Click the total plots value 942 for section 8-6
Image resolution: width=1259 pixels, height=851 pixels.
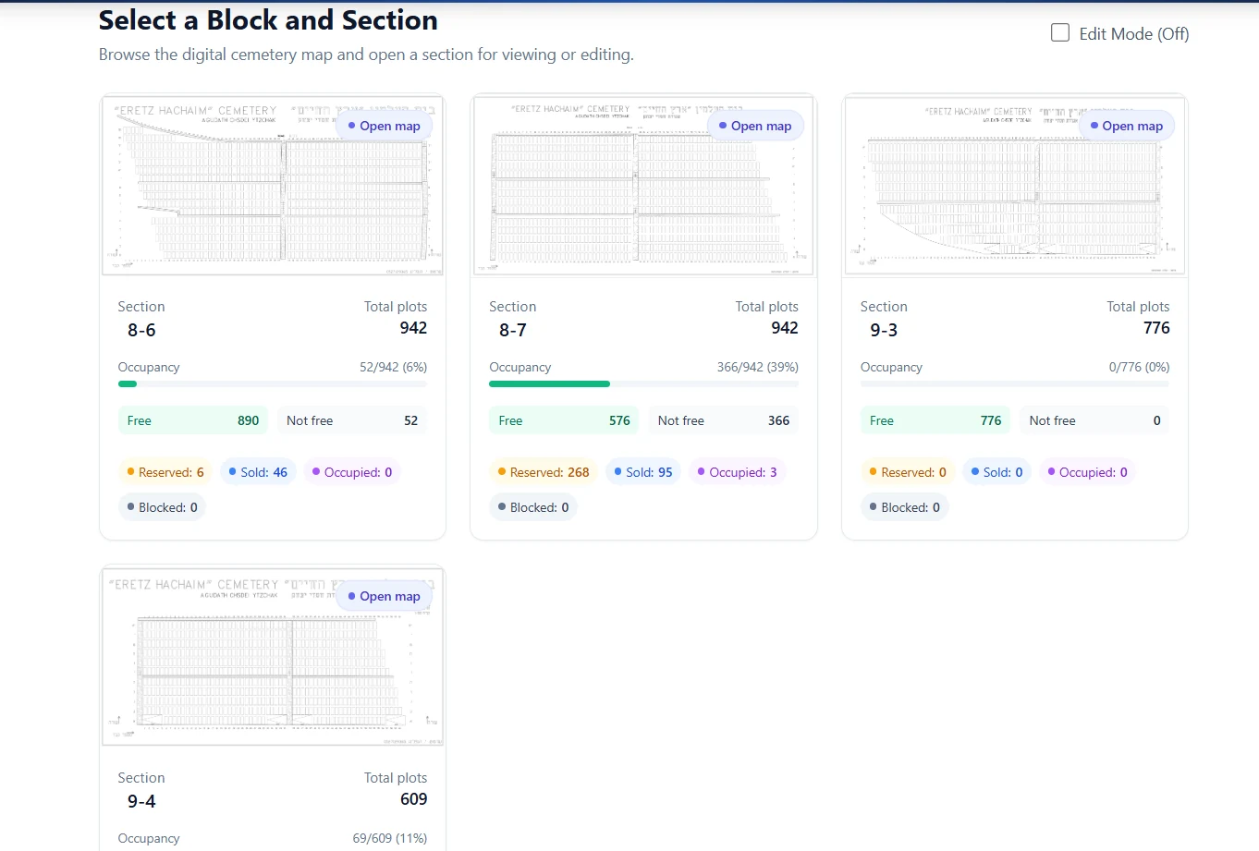coord(413,328)
